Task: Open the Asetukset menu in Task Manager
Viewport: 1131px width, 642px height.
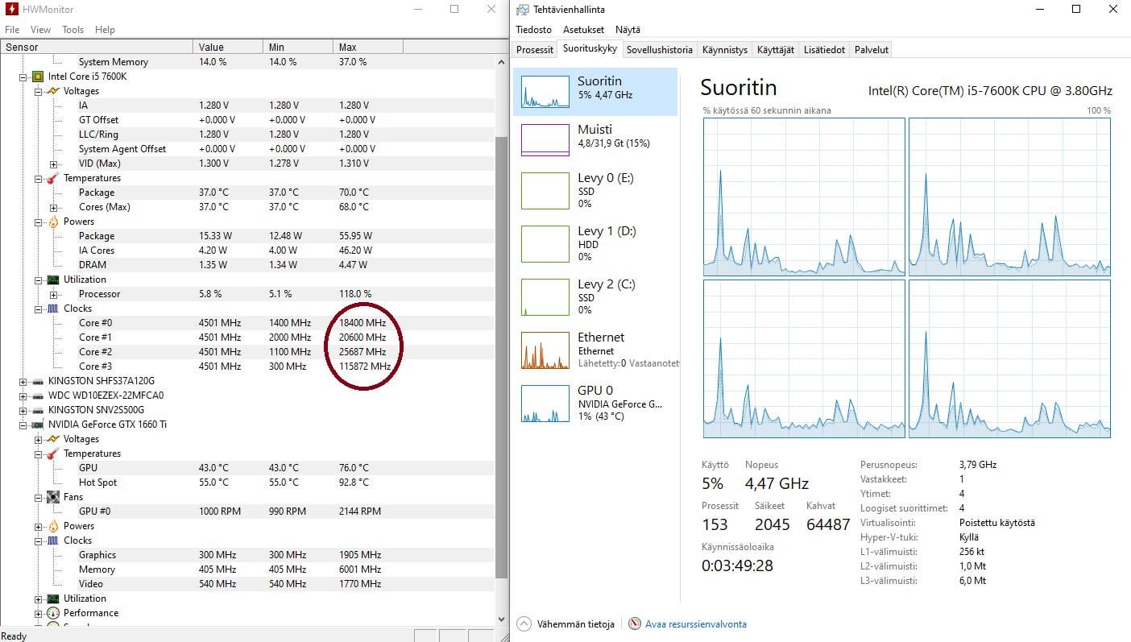Action: [583, 29]
